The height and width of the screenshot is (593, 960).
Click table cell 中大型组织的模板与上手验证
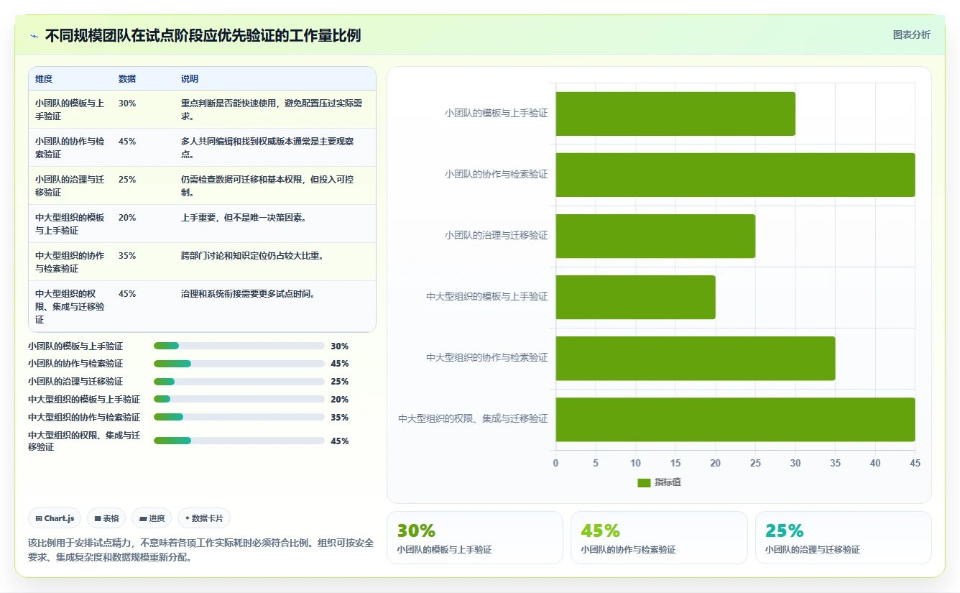[x=70, y=224]
